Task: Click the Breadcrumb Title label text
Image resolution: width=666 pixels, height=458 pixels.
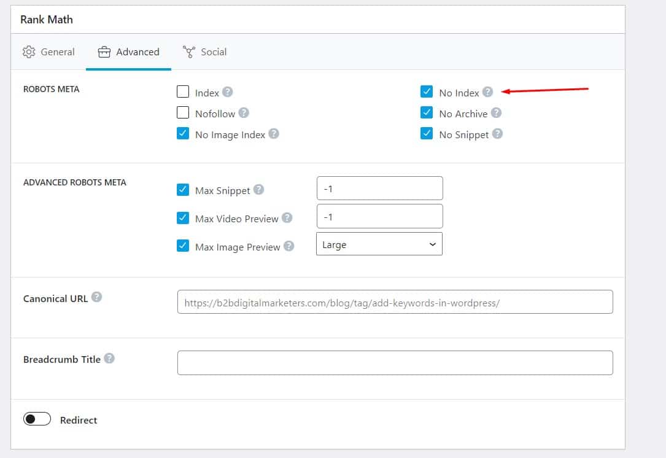Action: pos(62,359)
